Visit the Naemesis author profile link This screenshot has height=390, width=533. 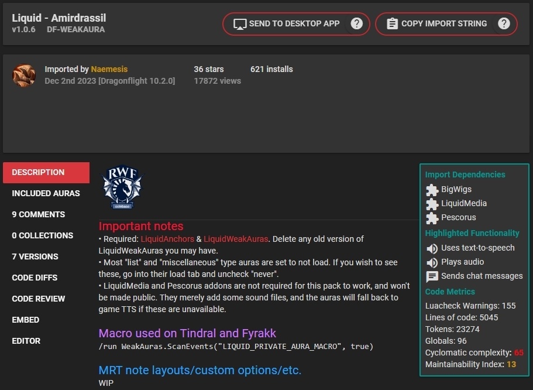109,69
